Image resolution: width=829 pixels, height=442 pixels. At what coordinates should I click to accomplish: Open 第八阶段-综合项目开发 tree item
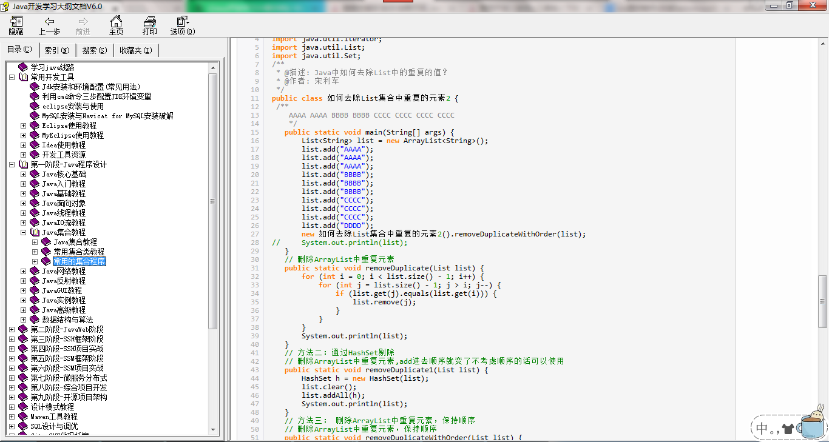click(x=69, y=387)
